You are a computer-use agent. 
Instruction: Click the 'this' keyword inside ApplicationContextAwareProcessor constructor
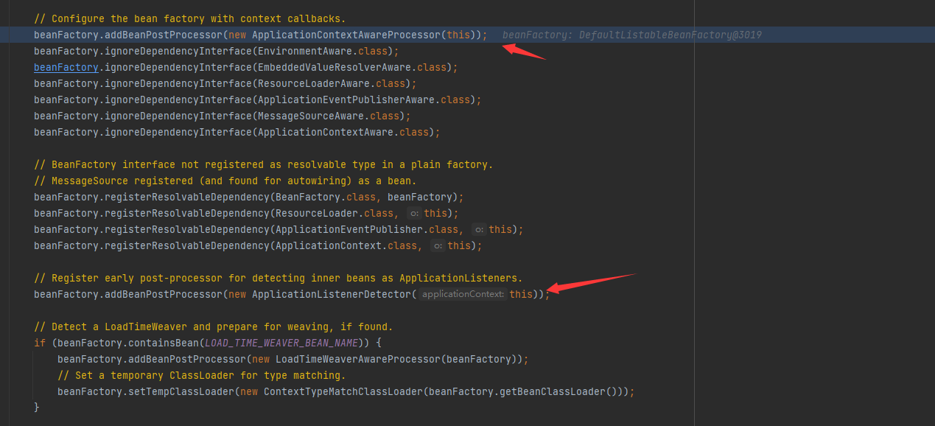click(458, 35)
